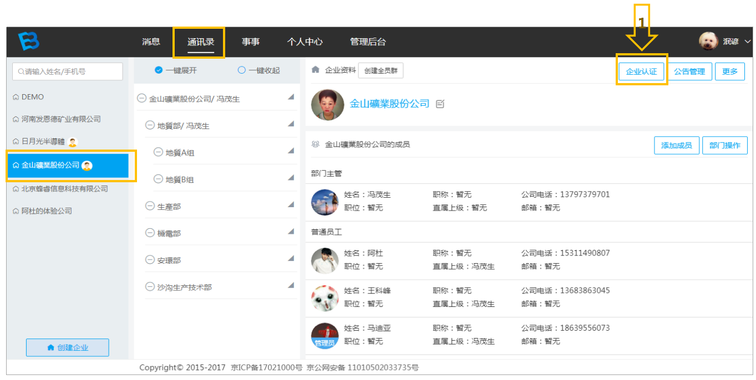Open 冯茂生's profile avatar
This screenshot has height=380, width=756.
(324, 202)
